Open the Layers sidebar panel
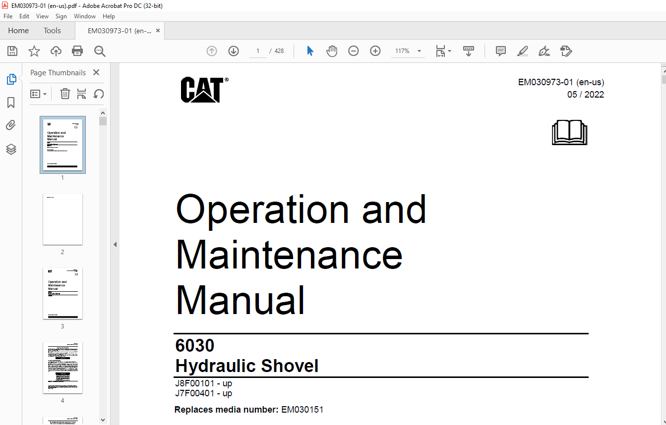This screenshot has width=666, height=425. (11, 149)
